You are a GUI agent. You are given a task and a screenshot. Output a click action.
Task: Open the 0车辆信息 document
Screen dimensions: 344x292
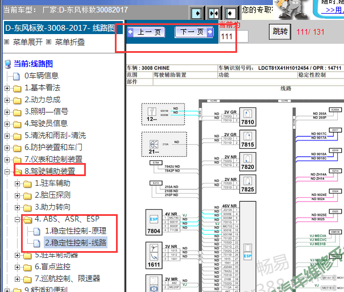42,76
